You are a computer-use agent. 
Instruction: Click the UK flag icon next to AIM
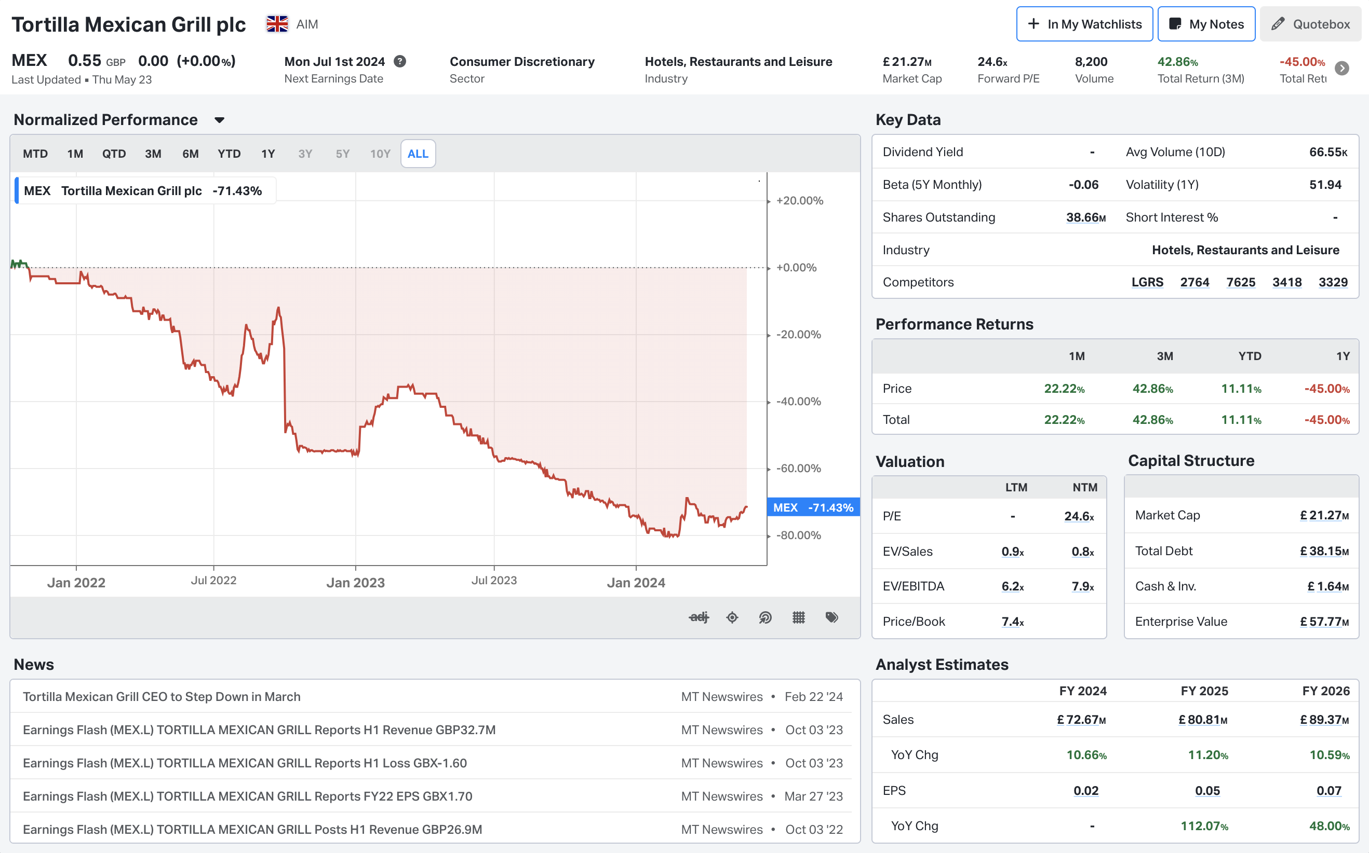pos(277,24)
